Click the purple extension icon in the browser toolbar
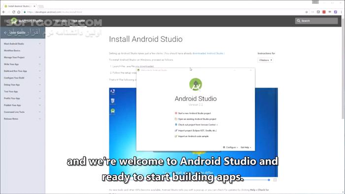The image size is (345, 194). tap(335, 12)
